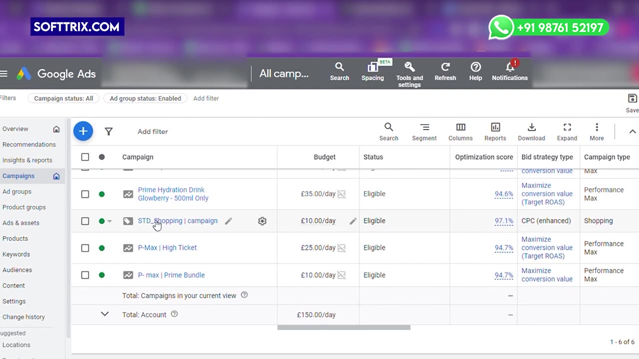This screenshot has width=639, height=359.
Task: Open status dropdown arrow for STD_Shopping
Action: [x=110, y=221]
